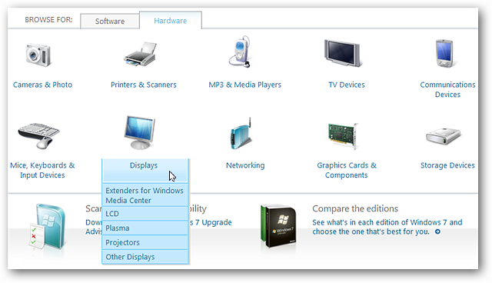The height and width of the screenshot is (283, 492).
Task: Switch to the Software tab
Action: click(110, 21)
